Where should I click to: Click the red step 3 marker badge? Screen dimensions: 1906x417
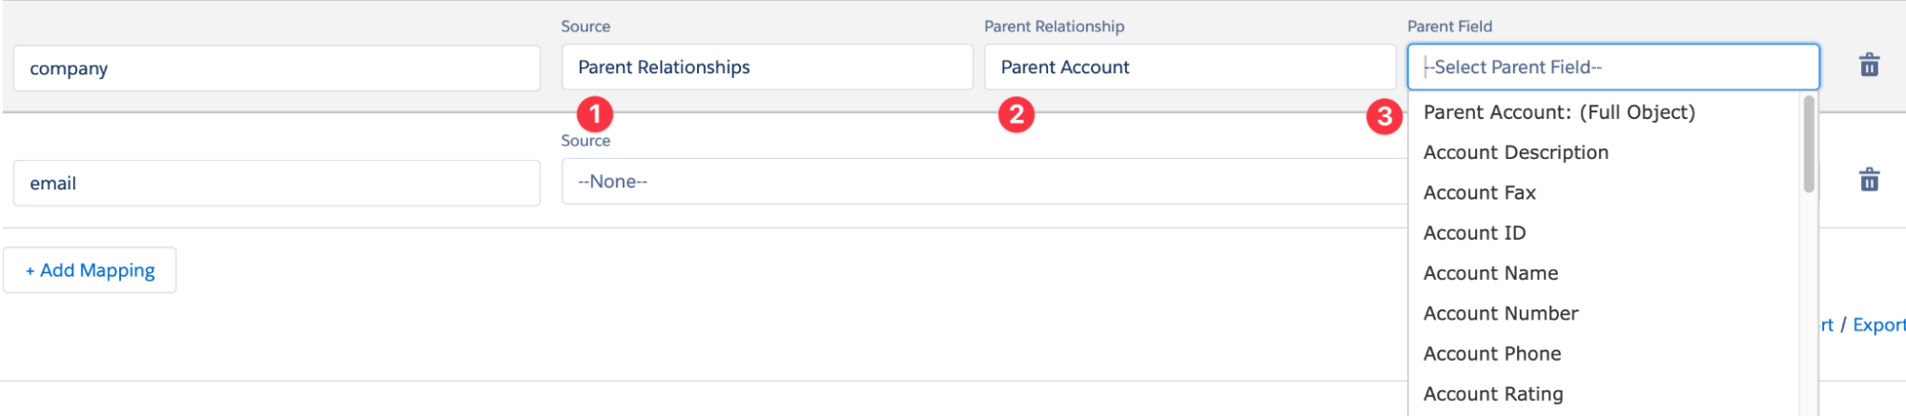point(1384,117)
